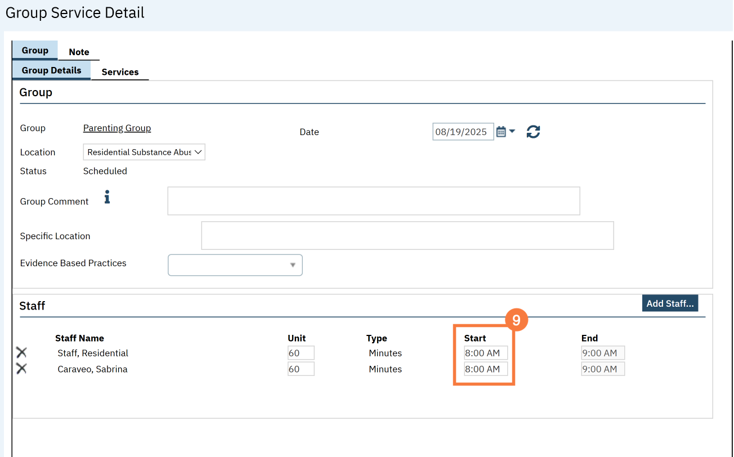This screenshot has width=734, height=457.
Task: Click End time field for Staff, Residential
Action: (x=603, y=353)
